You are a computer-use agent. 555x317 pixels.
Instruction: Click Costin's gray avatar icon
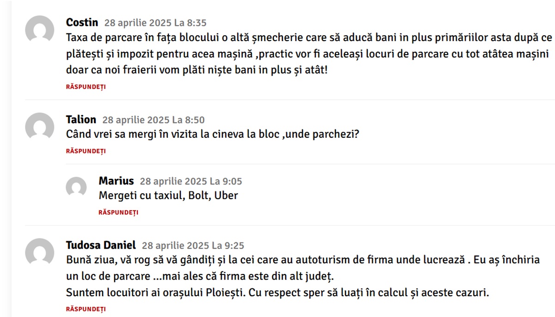click(39, 30)
